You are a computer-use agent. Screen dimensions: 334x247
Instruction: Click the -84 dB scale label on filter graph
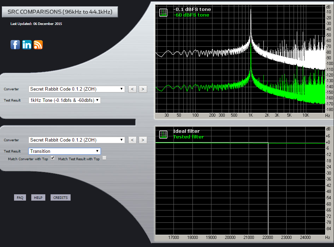[328, 229]
